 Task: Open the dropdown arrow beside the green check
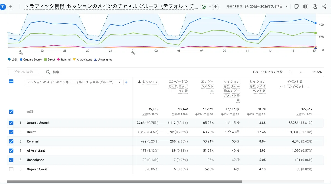(210, 7)
